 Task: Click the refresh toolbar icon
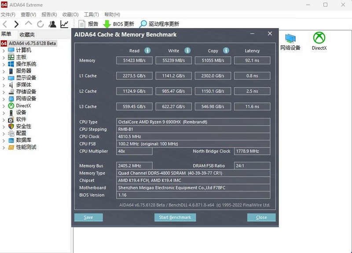[40, 24]
